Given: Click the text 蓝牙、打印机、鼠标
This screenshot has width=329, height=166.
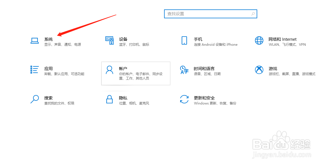Looking at the screenshot, I should click(x=134, y=45).
